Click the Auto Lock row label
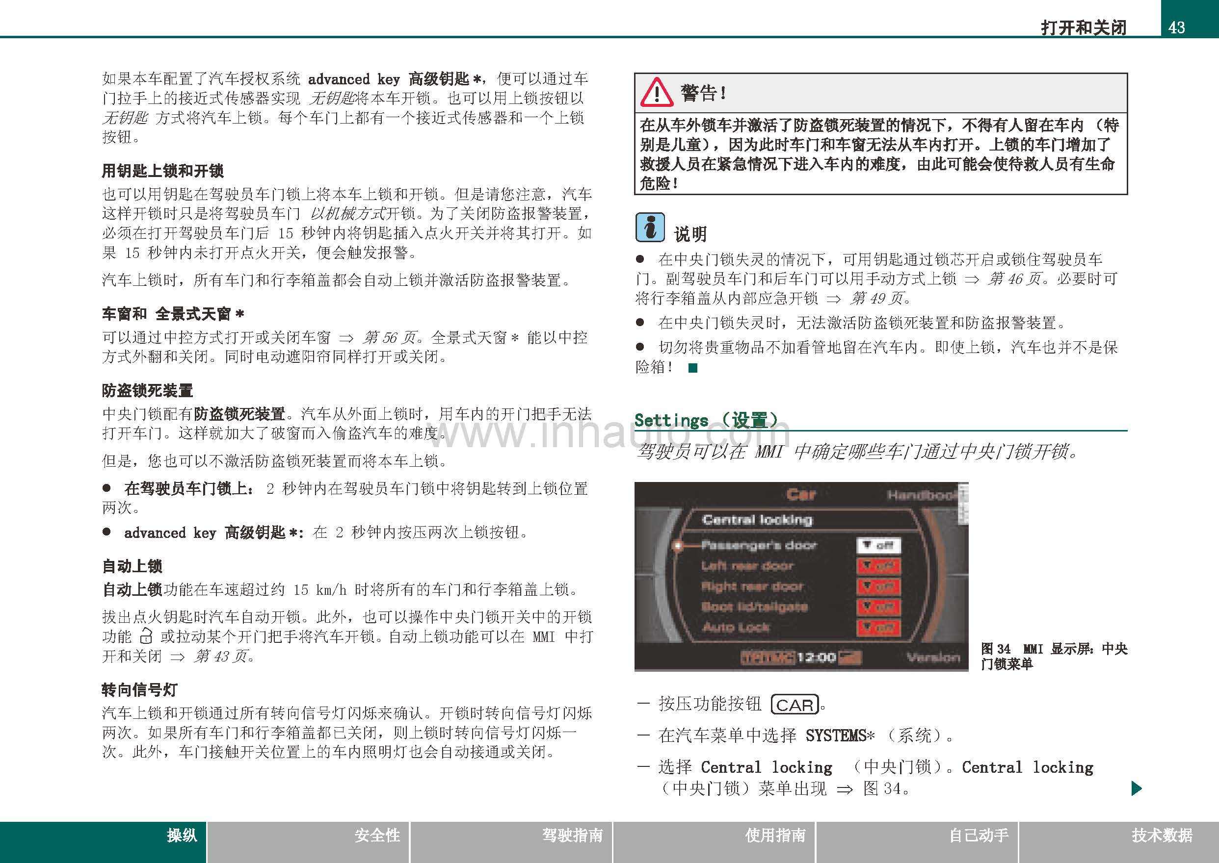The image size is (1219, 863). 736,628
